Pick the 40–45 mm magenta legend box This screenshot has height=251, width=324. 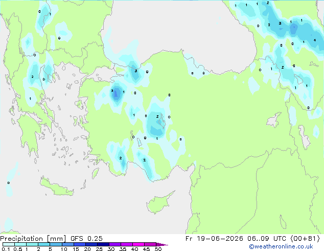tap(138, 244)
